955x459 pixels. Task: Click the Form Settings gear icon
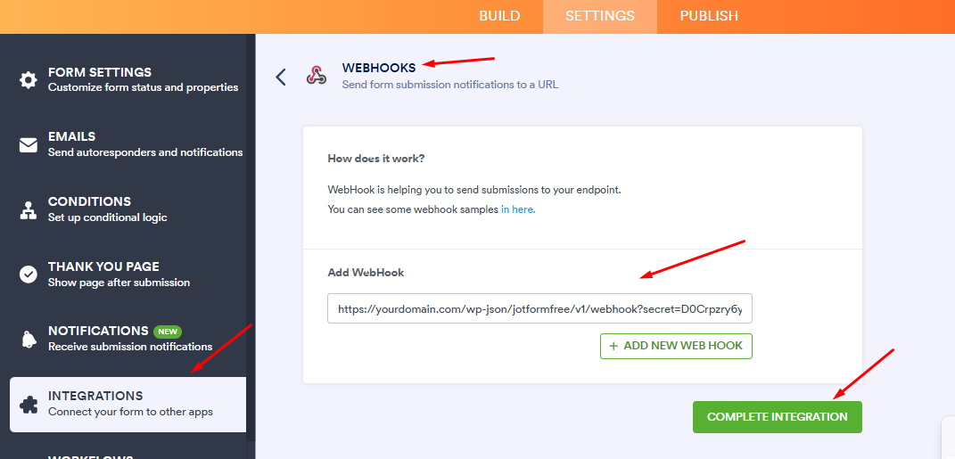(29, 79)
